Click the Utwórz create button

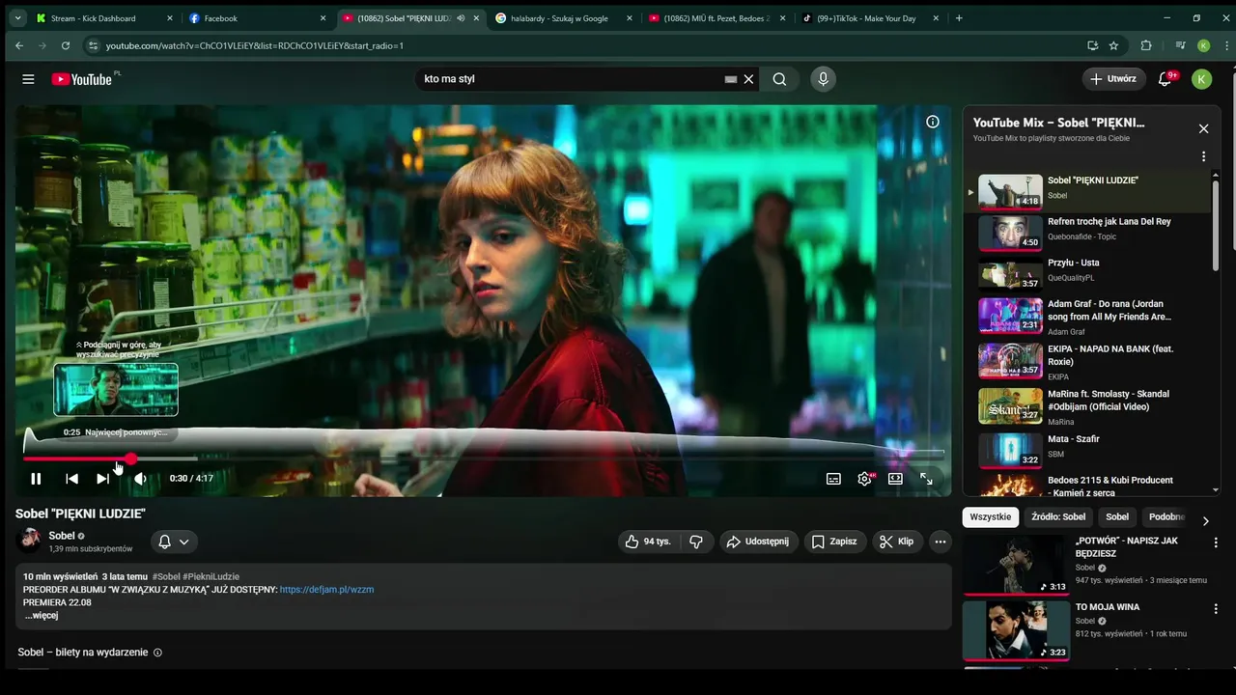tap(1113, 79)
